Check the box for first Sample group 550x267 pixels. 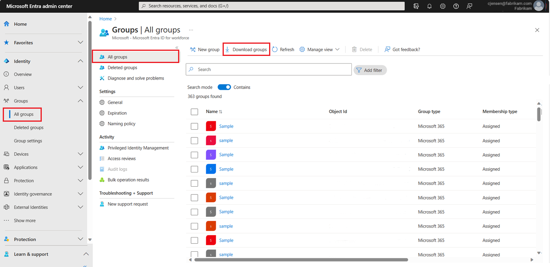click(194, 126)
